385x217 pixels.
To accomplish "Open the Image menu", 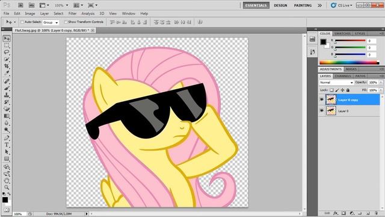I will [x=30, y=13].
